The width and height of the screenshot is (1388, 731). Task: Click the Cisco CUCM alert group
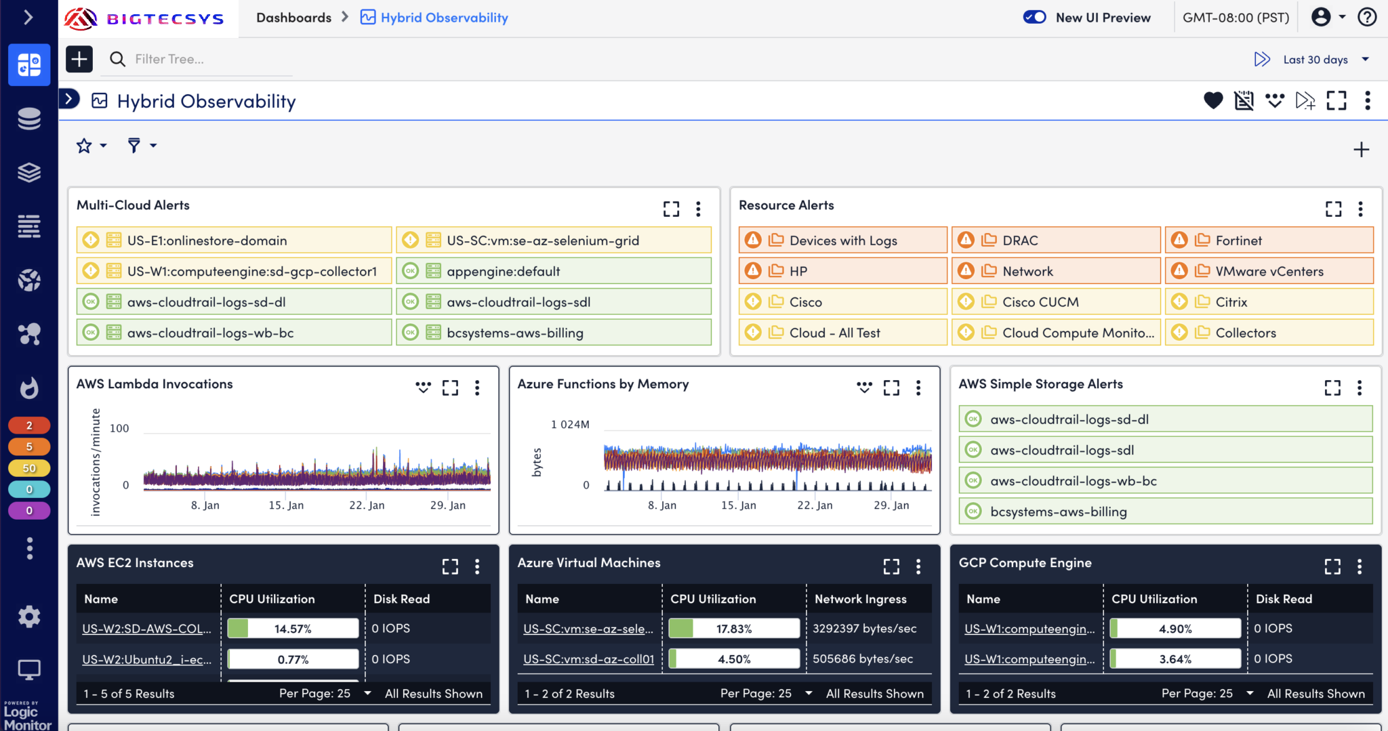tap(1056, 302)
